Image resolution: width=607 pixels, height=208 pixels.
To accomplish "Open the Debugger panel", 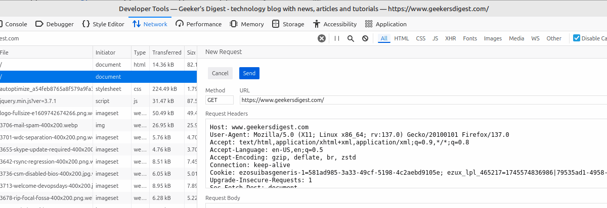I will click(x=55, y=24).
